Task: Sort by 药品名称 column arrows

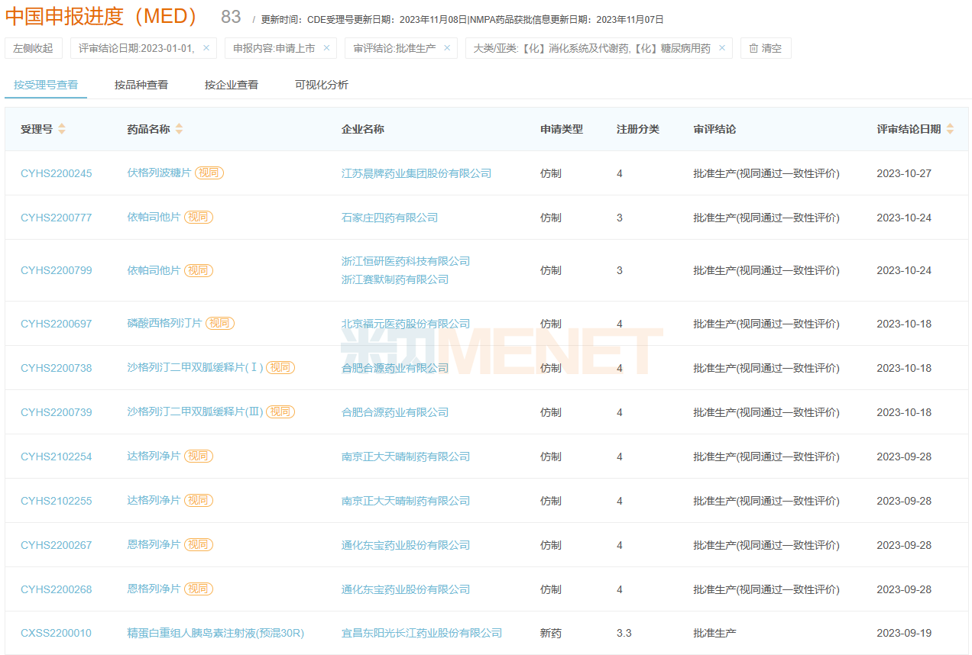Action: [x=179, y=129]
